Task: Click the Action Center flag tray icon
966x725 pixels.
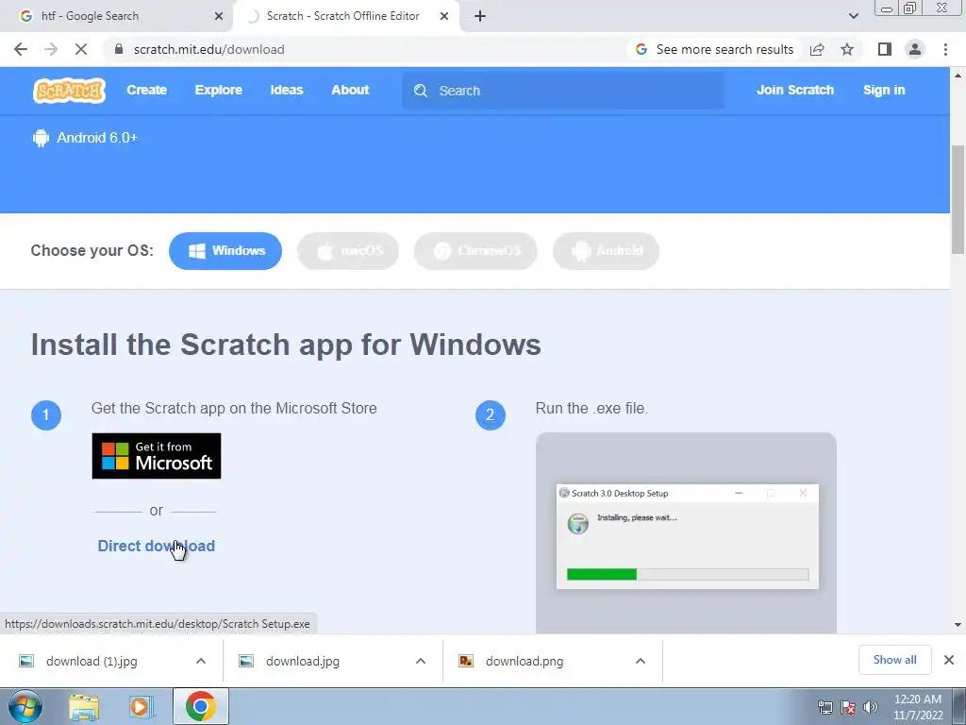Action: click(848, 707)
